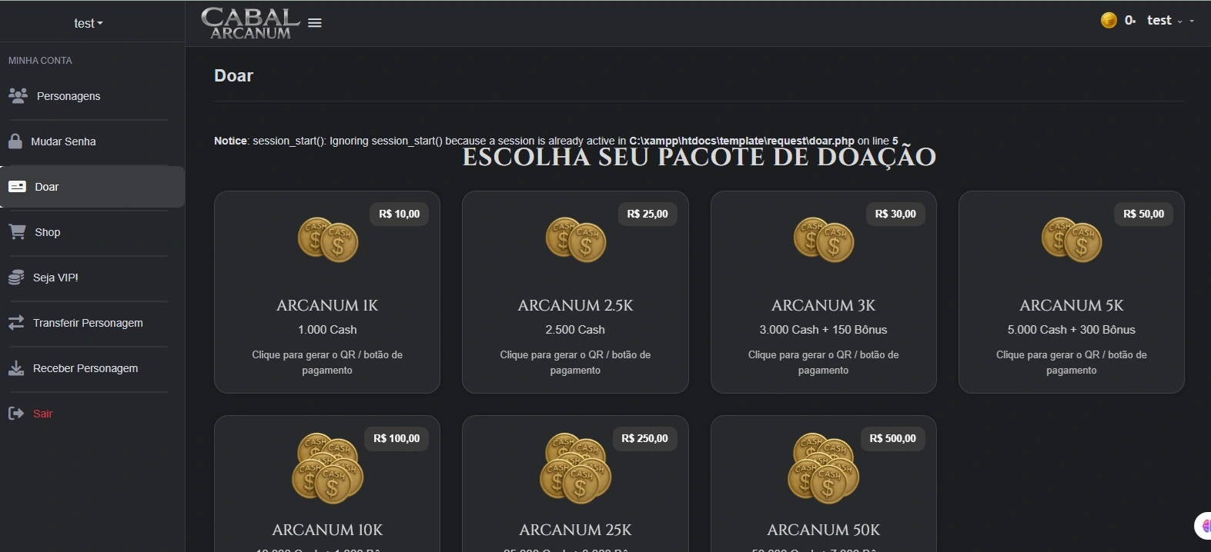This screenshot has width=1211, height=552.
Task: Select the R$ 25,00 price badge
Action: coord(647,214)
